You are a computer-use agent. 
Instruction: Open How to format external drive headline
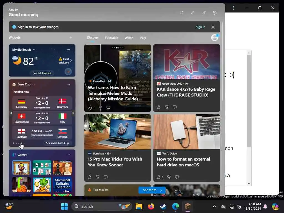(183, 162)
